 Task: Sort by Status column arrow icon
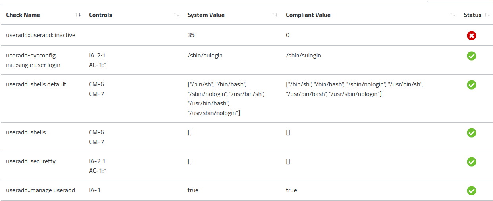coord(489,15)
